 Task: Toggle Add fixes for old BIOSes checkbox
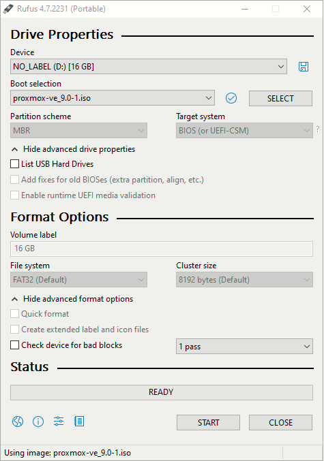15,180
